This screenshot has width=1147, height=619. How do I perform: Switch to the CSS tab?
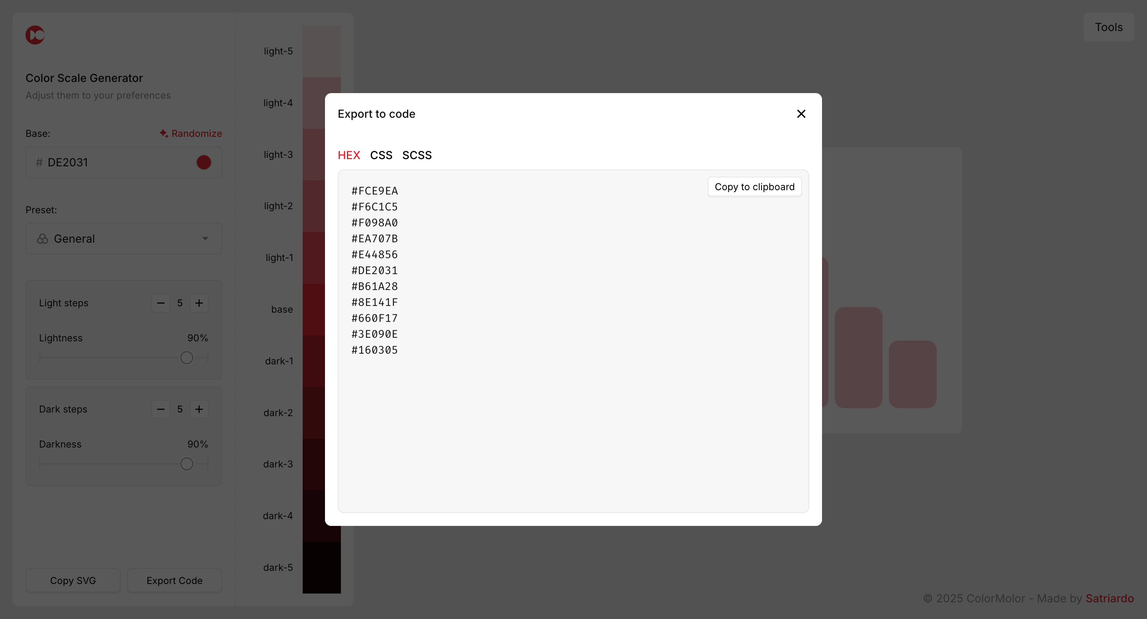[x=381, y=155]
